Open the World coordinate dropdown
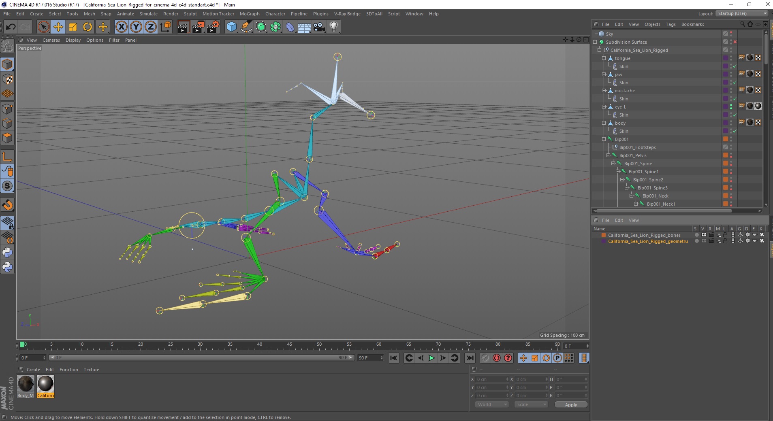Viewport: 773px width, 421px height. coord(491,404)
